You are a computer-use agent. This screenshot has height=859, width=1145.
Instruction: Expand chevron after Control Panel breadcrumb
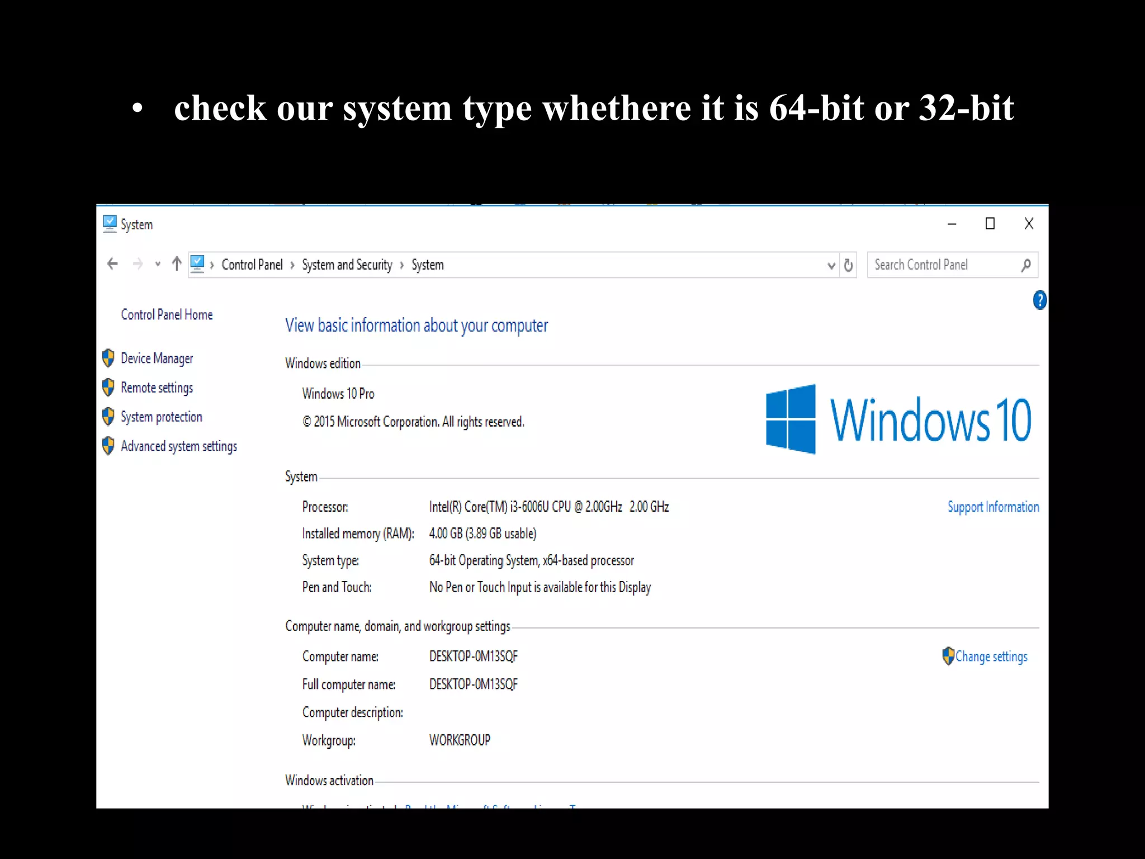click(x=292, y=266)
